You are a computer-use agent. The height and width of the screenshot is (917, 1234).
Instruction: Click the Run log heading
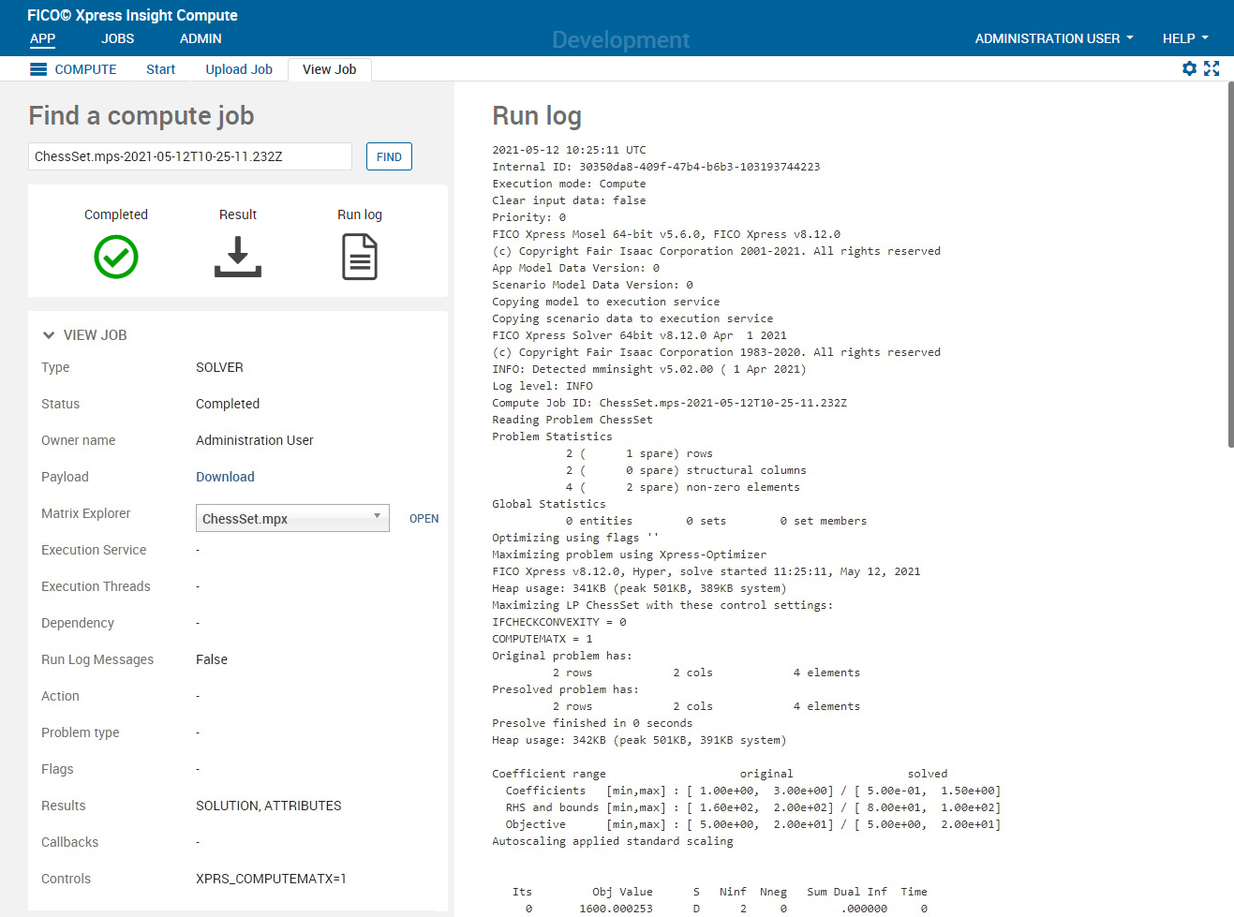(537, 115)
